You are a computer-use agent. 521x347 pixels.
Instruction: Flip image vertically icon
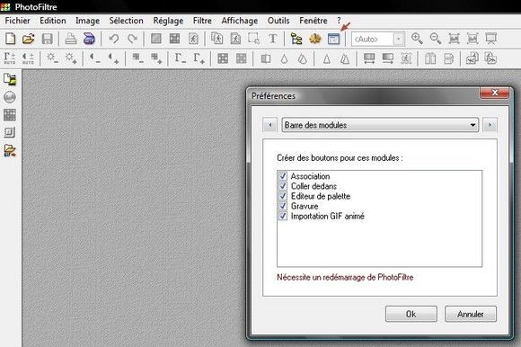pos(448,59)
